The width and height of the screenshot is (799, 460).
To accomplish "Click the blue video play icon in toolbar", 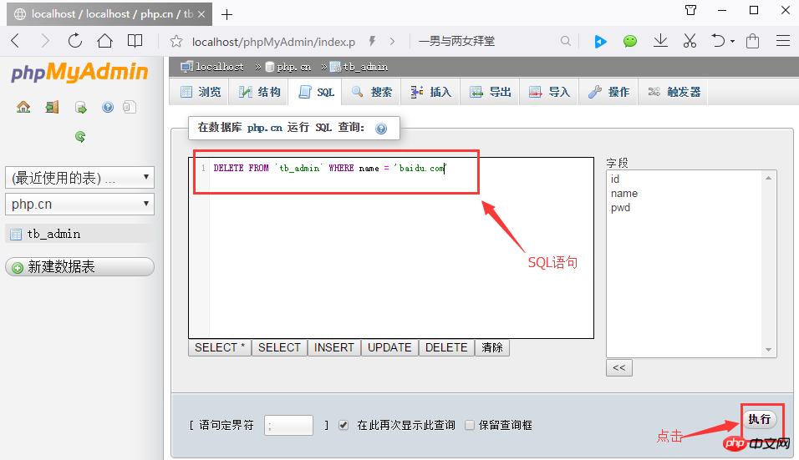I will pos(600,41).
